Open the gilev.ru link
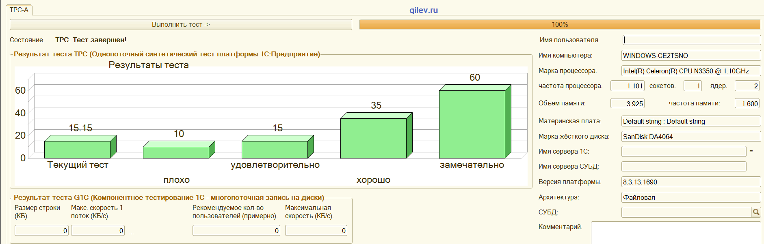Screen dimensions: 764x244 tap(424, 10)
